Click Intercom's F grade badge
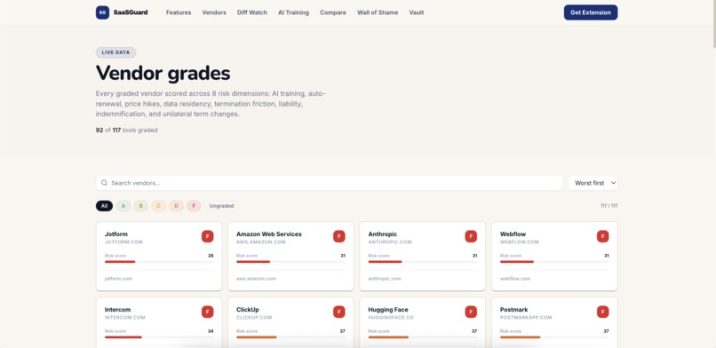Viewport: 716px width, 348px height. tap(207, 312)
